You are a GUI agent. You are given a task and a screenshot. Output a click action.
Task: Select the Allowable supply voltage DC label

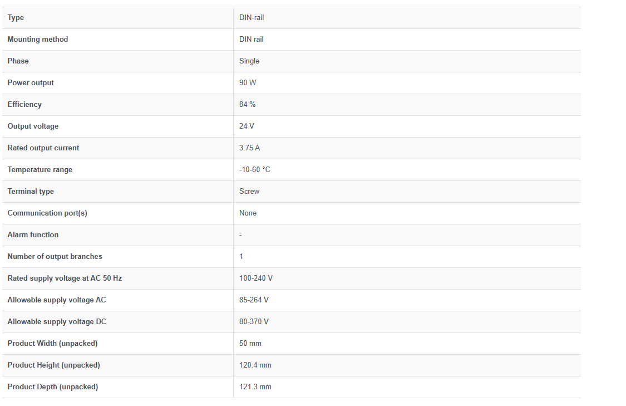coord(57,322)
